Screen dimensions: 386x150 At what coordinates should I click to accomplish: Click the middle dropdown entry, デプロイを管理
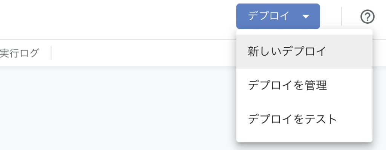[x=304, y=85]
